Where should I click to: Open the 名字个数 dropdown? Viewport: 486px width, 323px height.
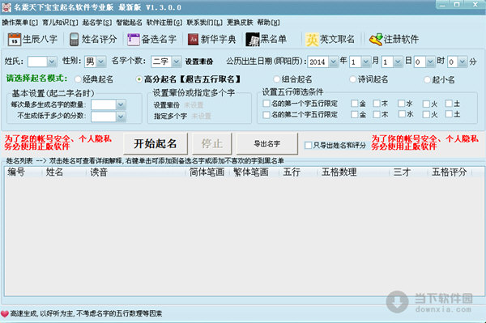pos(176,62)
